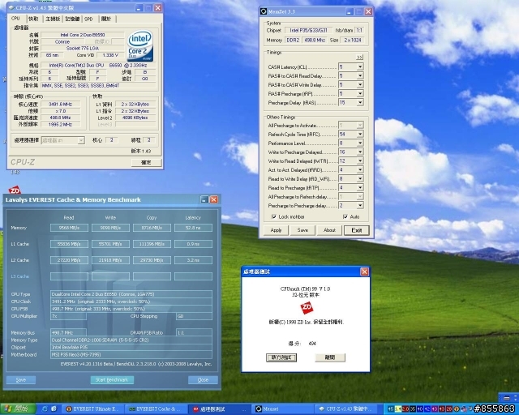
Task: Click the MemSet title bar icon
Action: [264, 11]
